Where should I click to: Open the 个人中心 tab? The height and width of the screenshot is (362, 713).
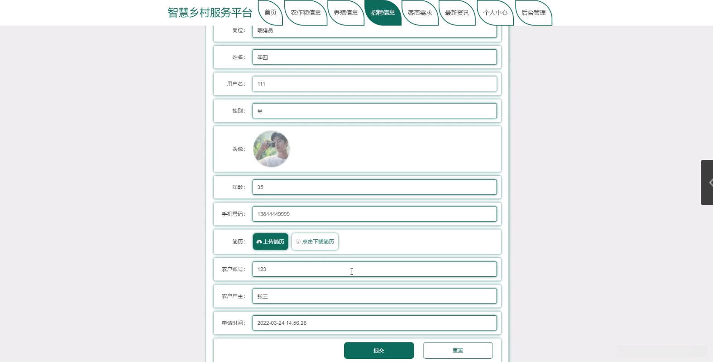pos(495,13)
